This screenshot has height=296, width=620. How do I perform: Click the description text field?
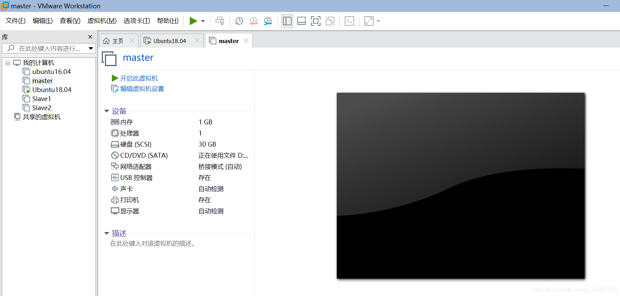point(153,244)
